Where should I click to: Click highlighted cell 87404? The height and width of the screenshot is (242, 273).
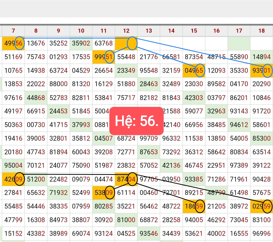(x=126, y=179)
